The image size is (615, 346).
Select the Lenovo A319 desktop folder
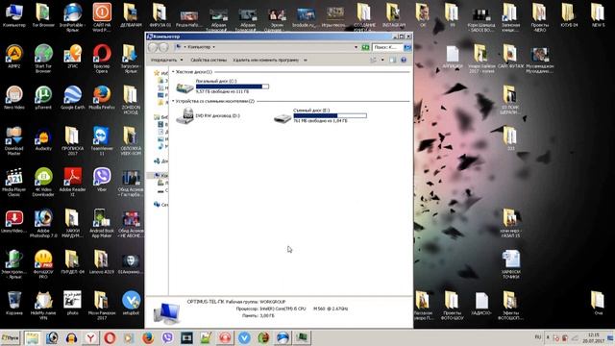(x=102, y=262)
